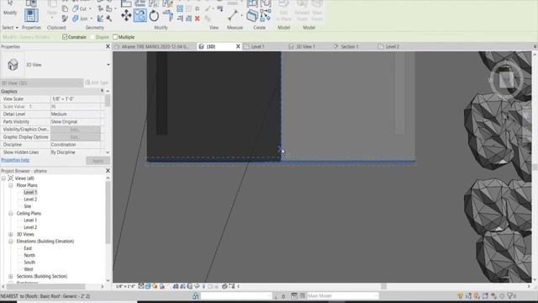Open the Main Model design option dropdown
The width and height of the screenshot is (538, 303).
(376, 295)
